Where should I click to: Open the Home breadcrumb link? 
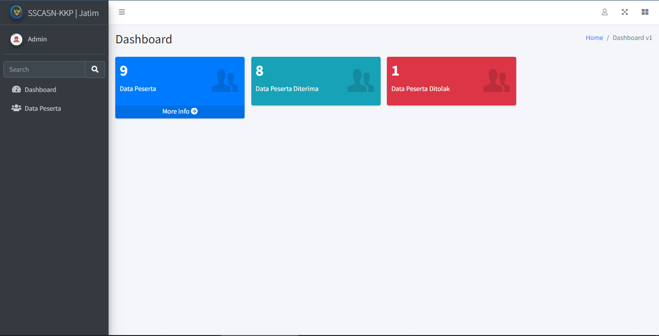point(594,38)
